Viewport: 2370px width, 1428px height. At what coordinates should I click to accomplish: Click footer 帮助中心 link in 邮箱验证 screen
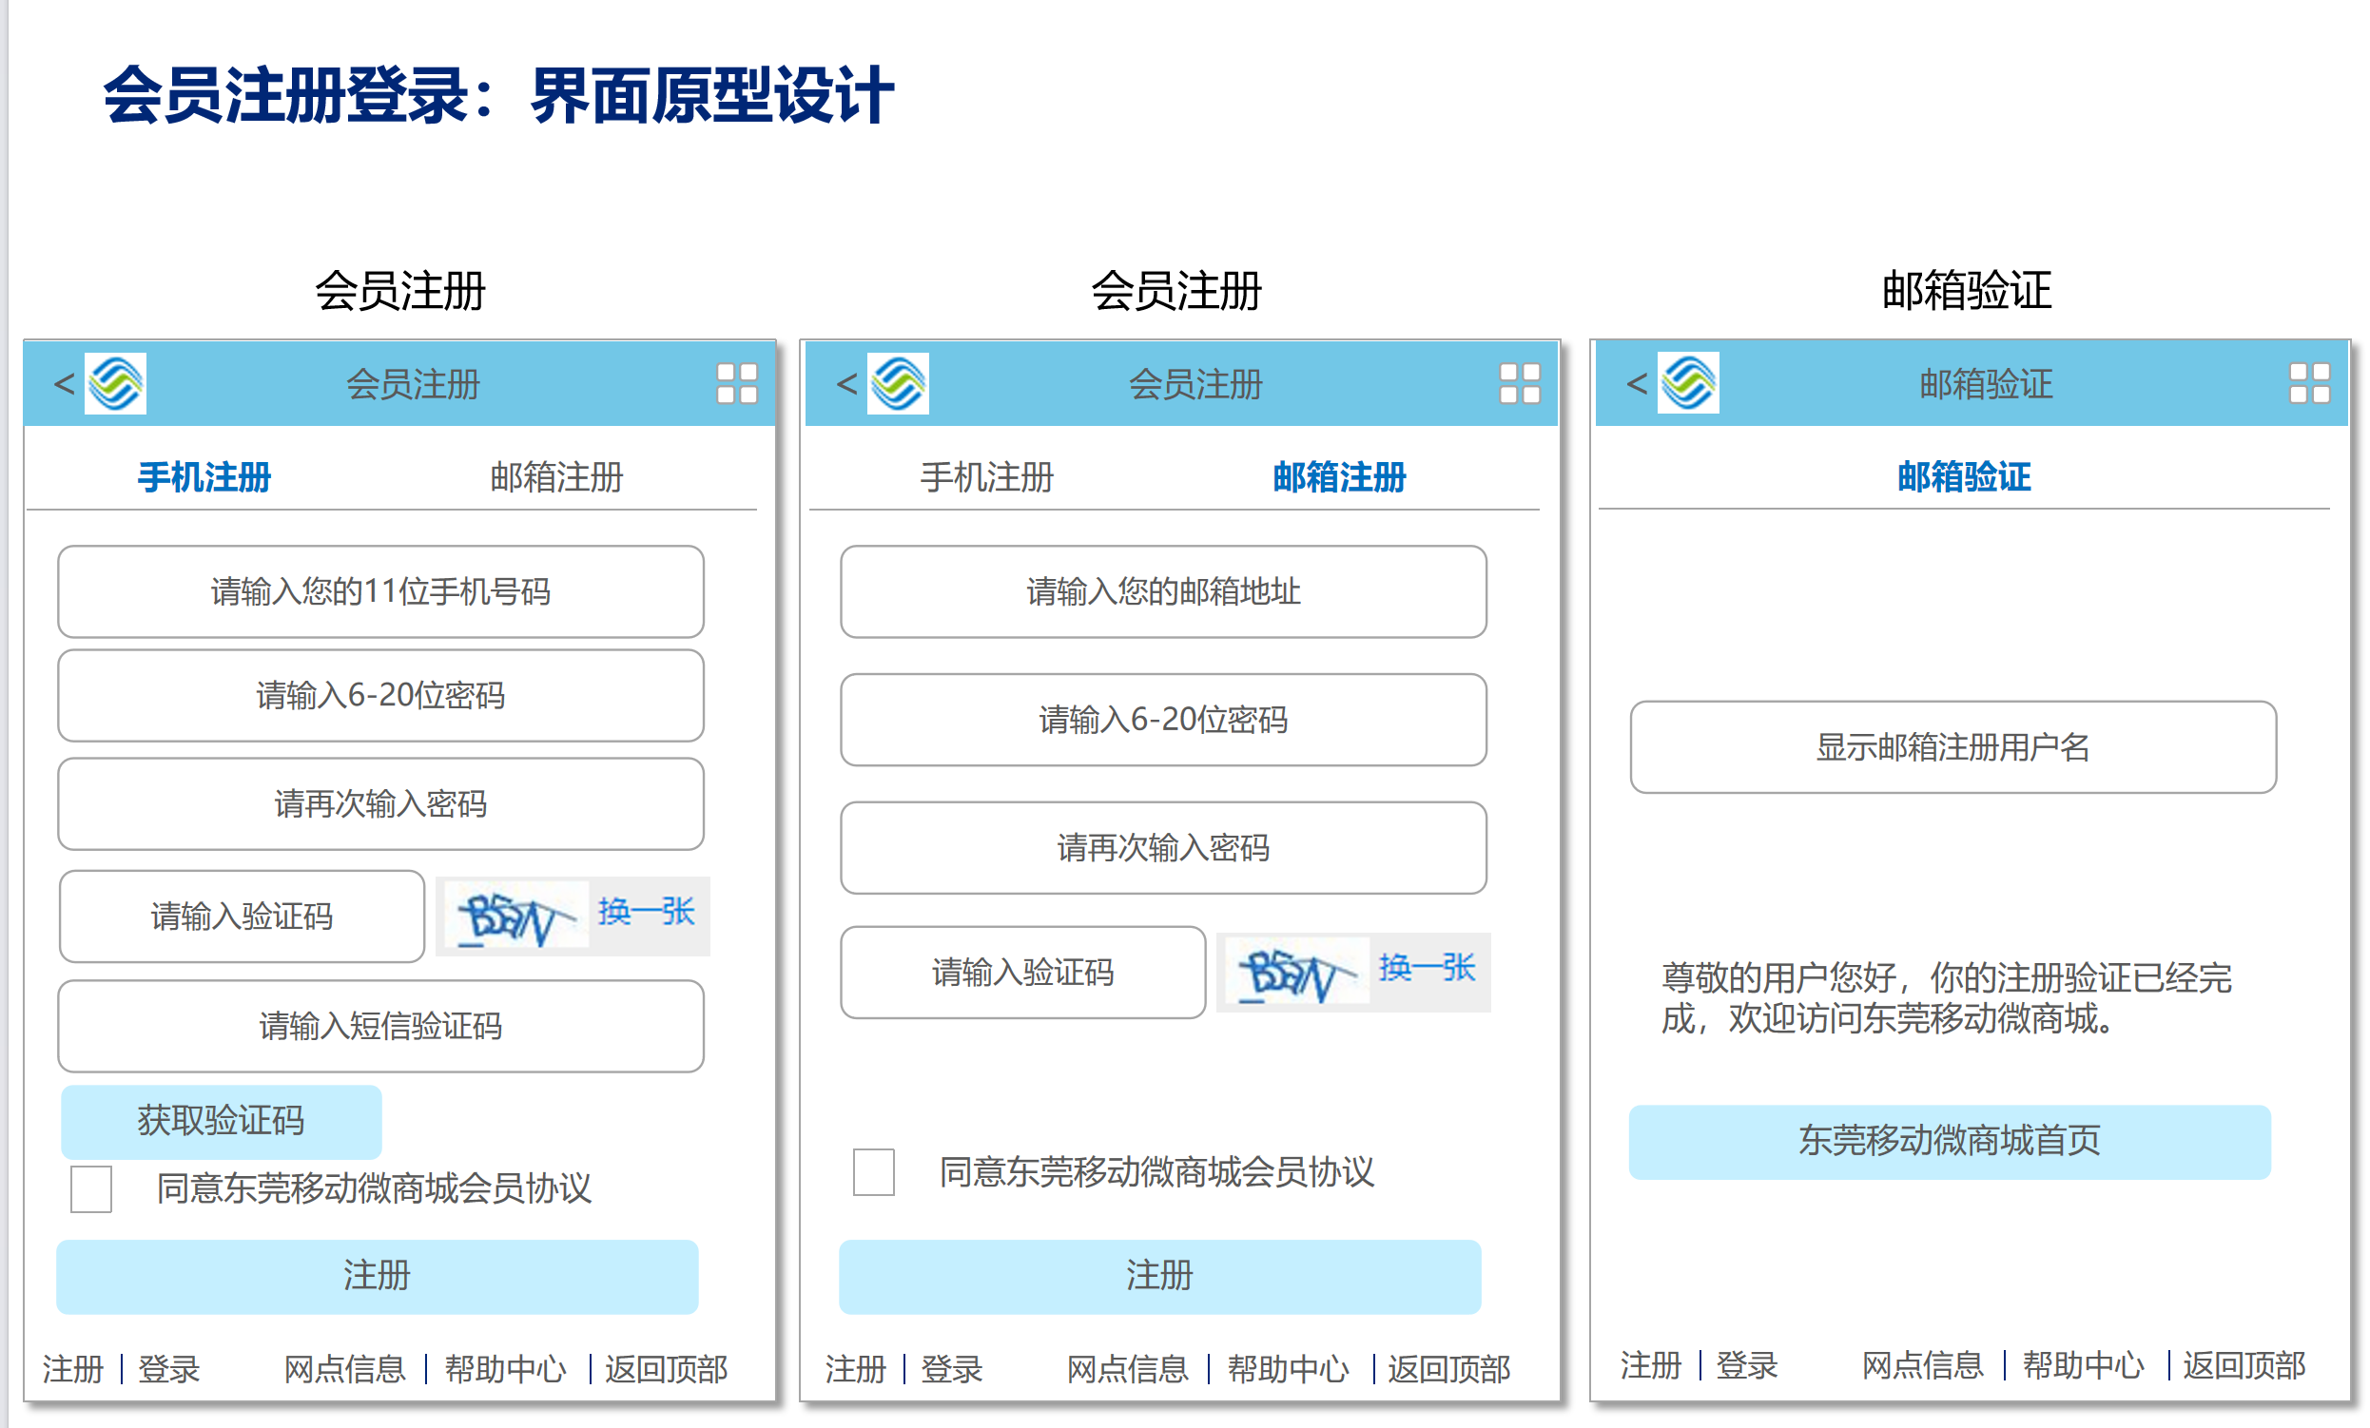click(2085, 1365)
